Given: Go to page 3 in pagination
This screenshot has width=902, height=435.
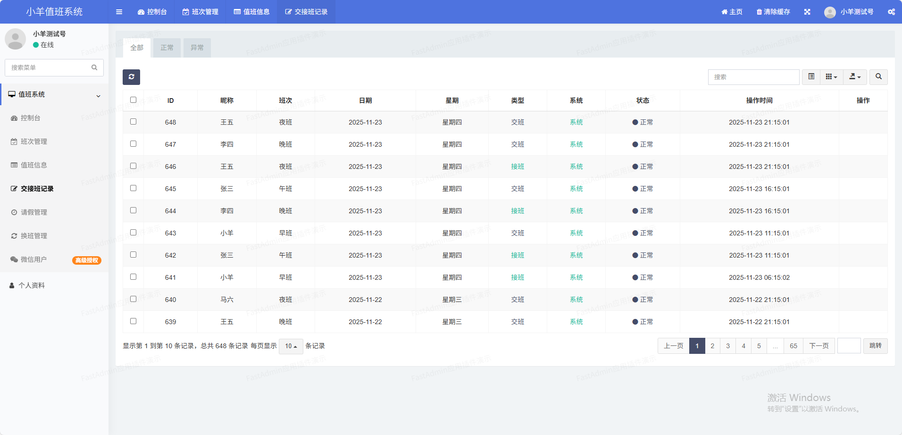Looking at the screenshot, I should pos(728,346).
